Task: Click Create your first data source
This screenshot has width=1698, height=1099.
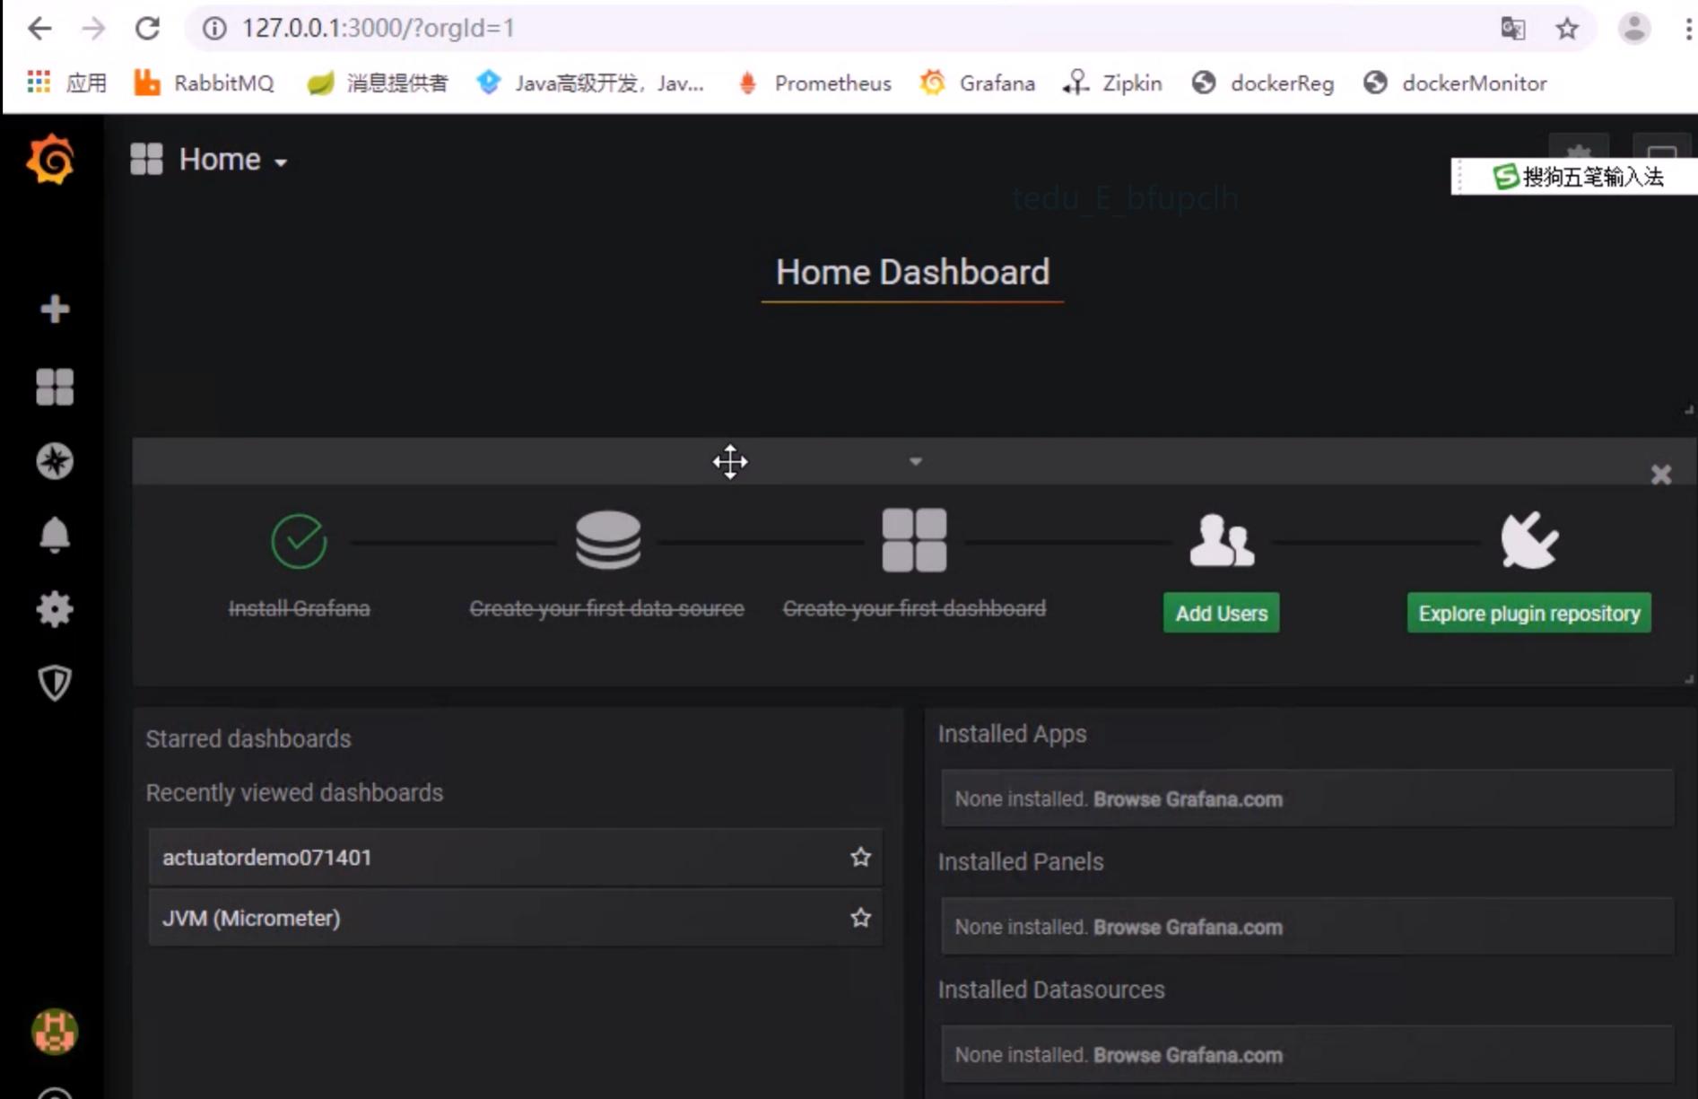Action: (606, 608)
